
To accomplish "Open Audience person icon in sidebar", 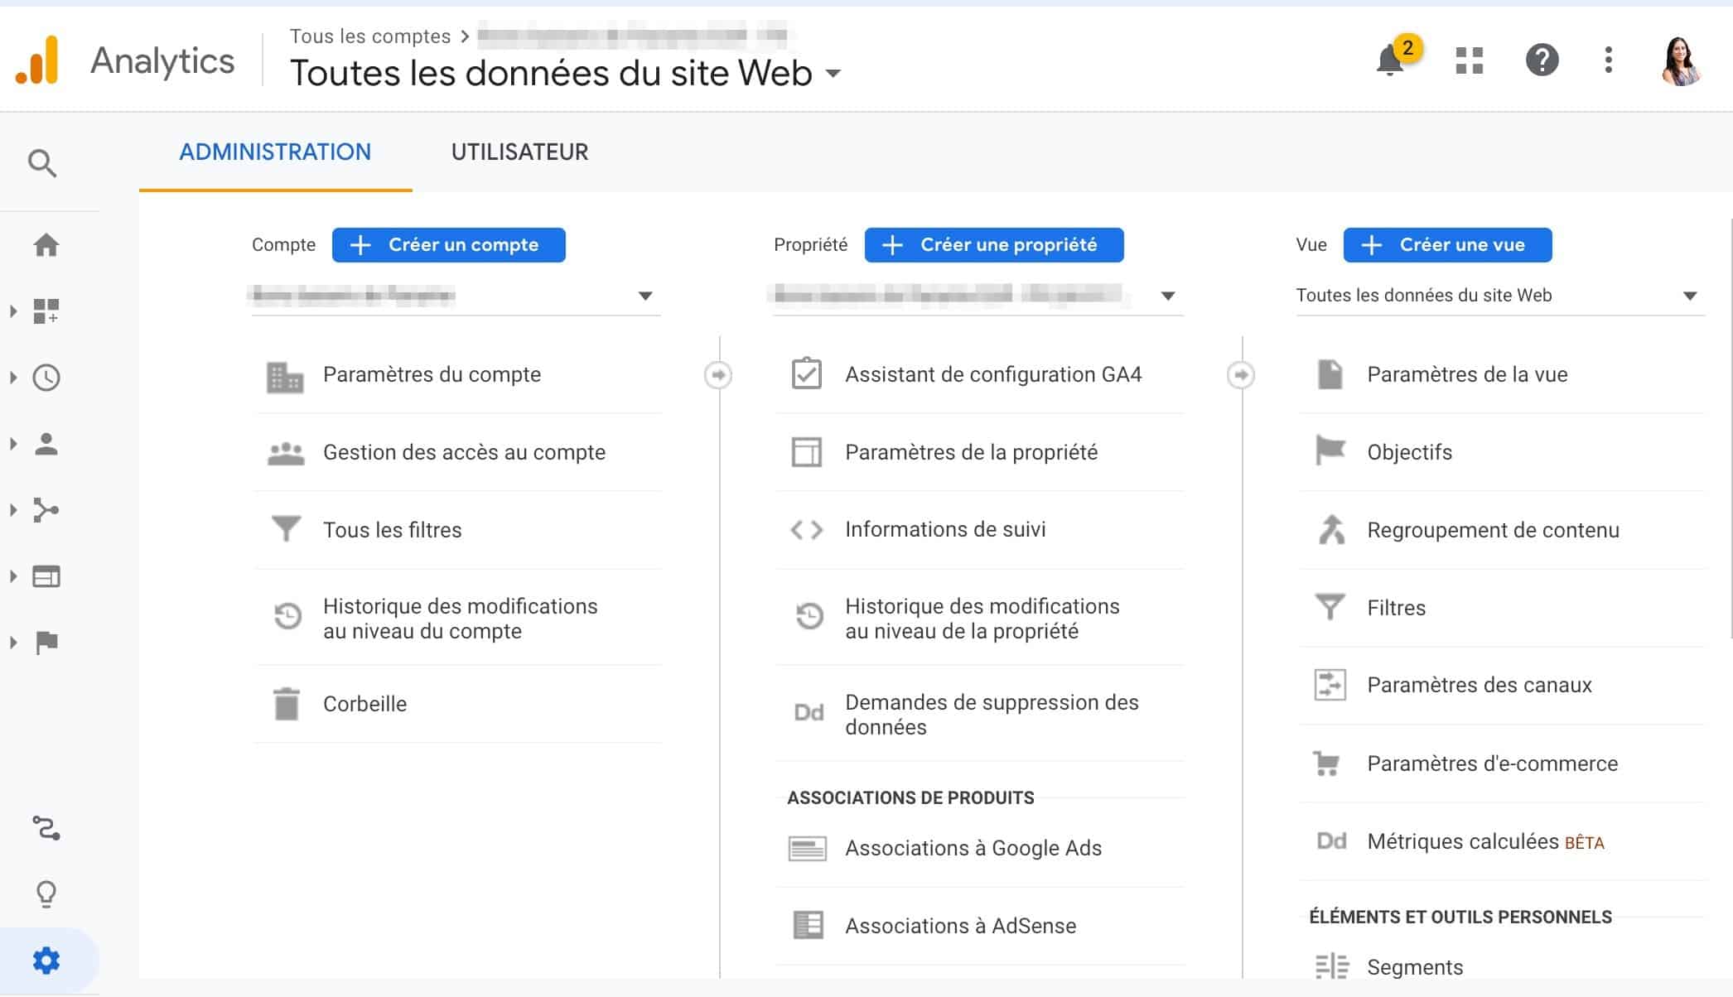I will [x=46, y=444].
